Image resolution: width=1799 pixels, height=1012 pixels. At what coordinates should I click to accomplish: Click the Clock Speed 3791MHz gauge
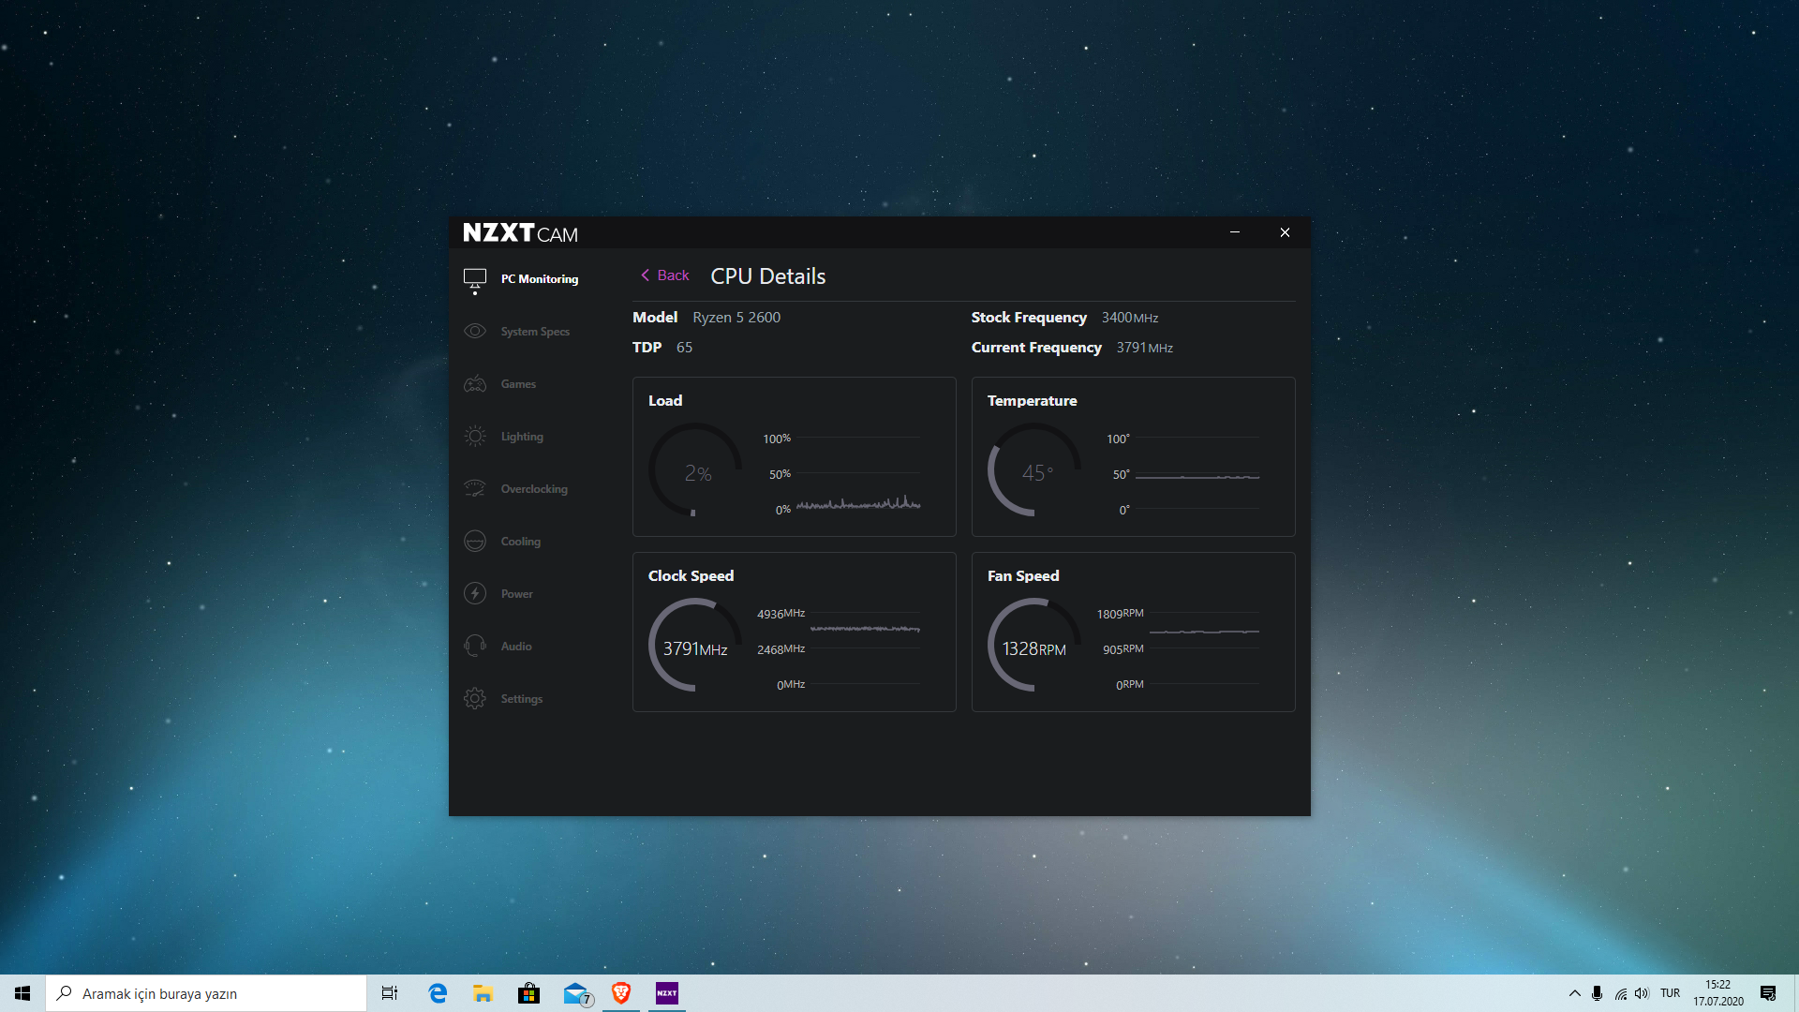point(695,645)
